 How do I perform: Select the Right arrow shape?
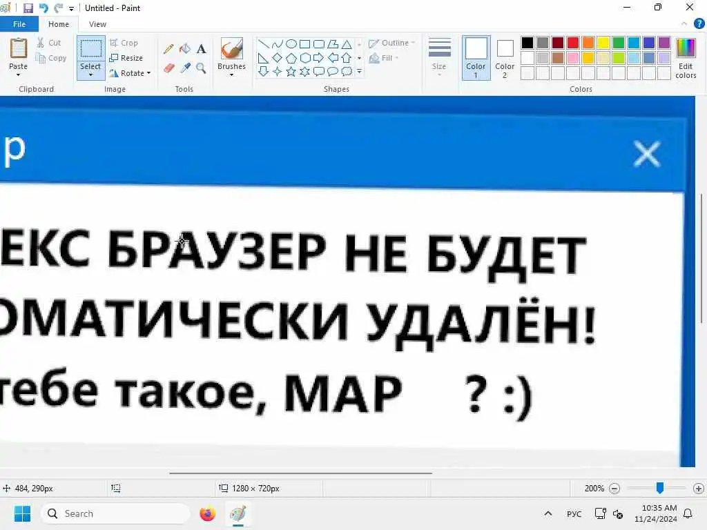(x=319, y=58)
